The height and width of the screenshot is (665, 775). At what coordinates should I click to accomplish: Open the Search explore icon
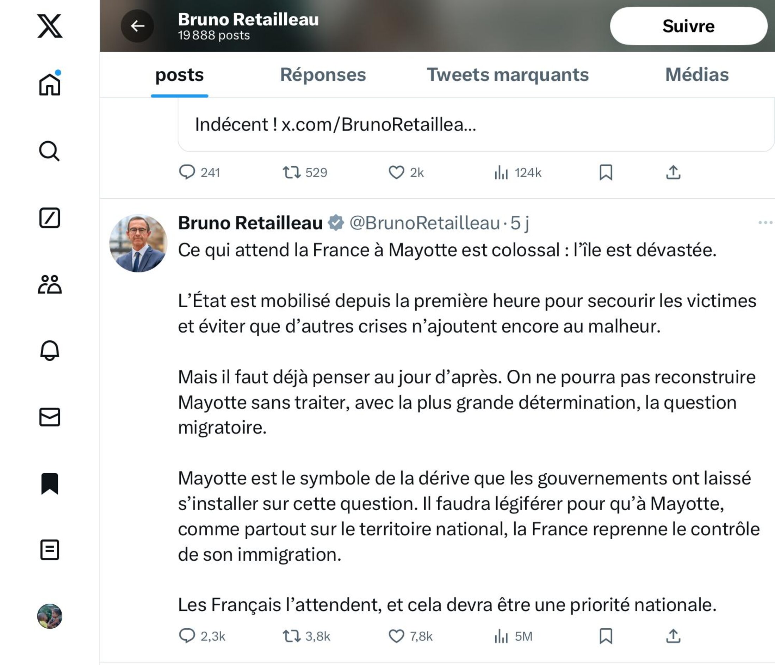click(49, 151)
